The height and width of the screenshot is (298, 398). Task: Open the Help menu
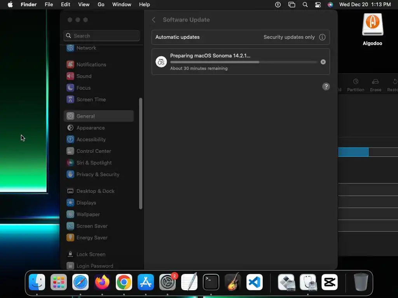pos(145,5)
